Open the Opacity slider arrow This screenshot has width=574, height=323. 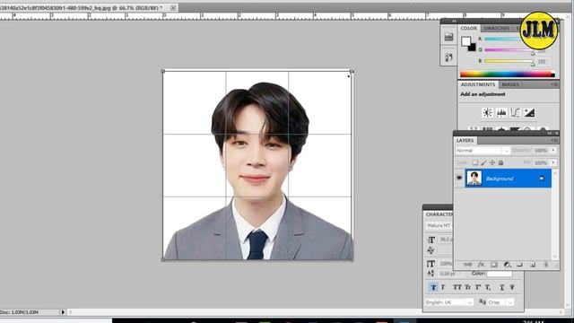[x=553, y=151]
